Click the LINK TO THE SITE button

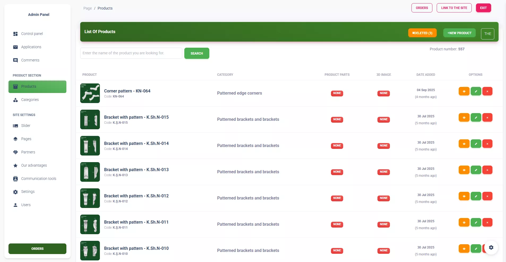pos(454,8)
